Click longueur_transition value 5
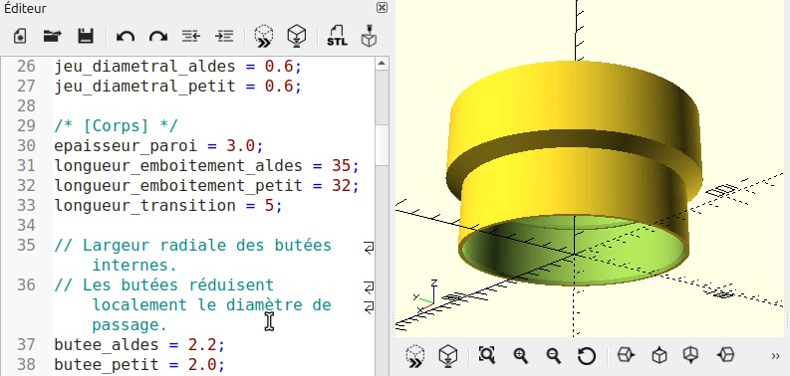 coord(269,205)
